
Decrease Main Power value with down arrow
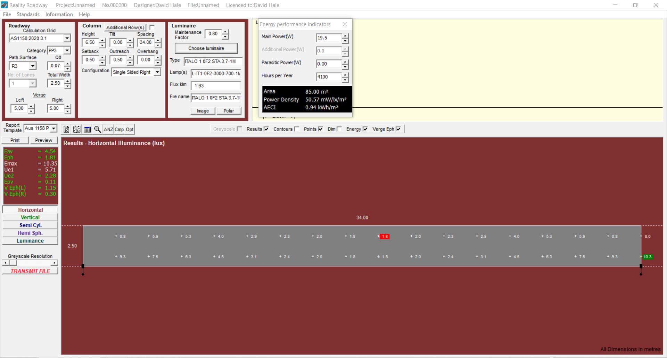click(x=345, y=41)
